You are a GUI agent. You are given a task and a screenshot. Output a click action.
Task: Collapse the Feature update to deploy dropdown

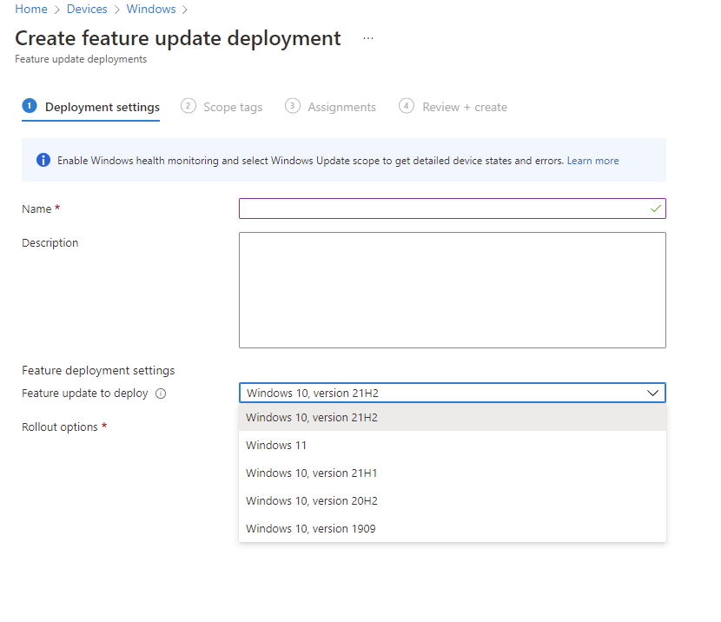coord(652,393)
